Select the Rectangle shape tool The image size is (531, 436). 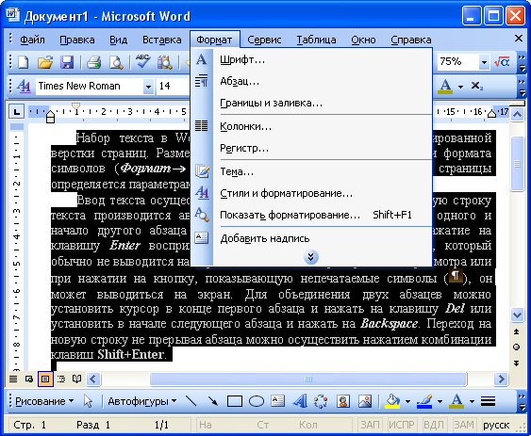234,401
